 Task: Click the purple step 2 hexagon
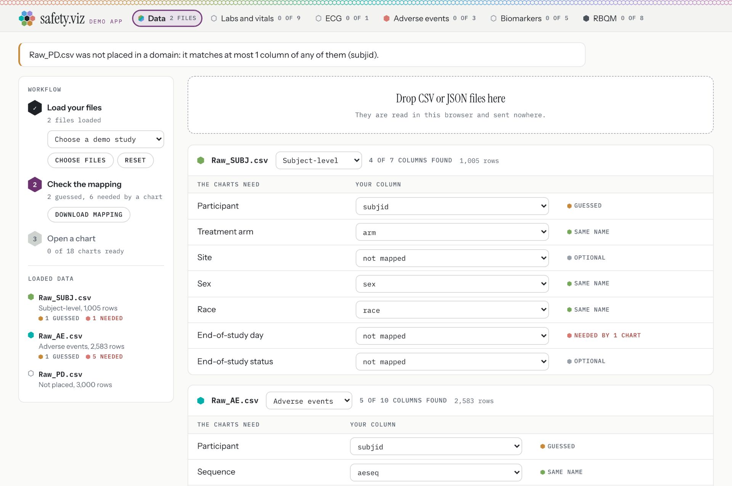(35, 184)
